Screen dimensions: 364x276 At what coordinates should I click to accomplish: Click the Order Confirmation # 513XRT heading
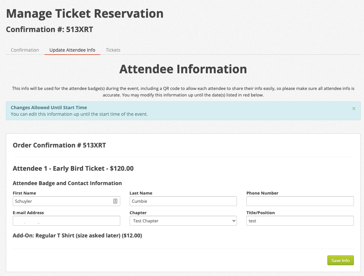point(59,145)
